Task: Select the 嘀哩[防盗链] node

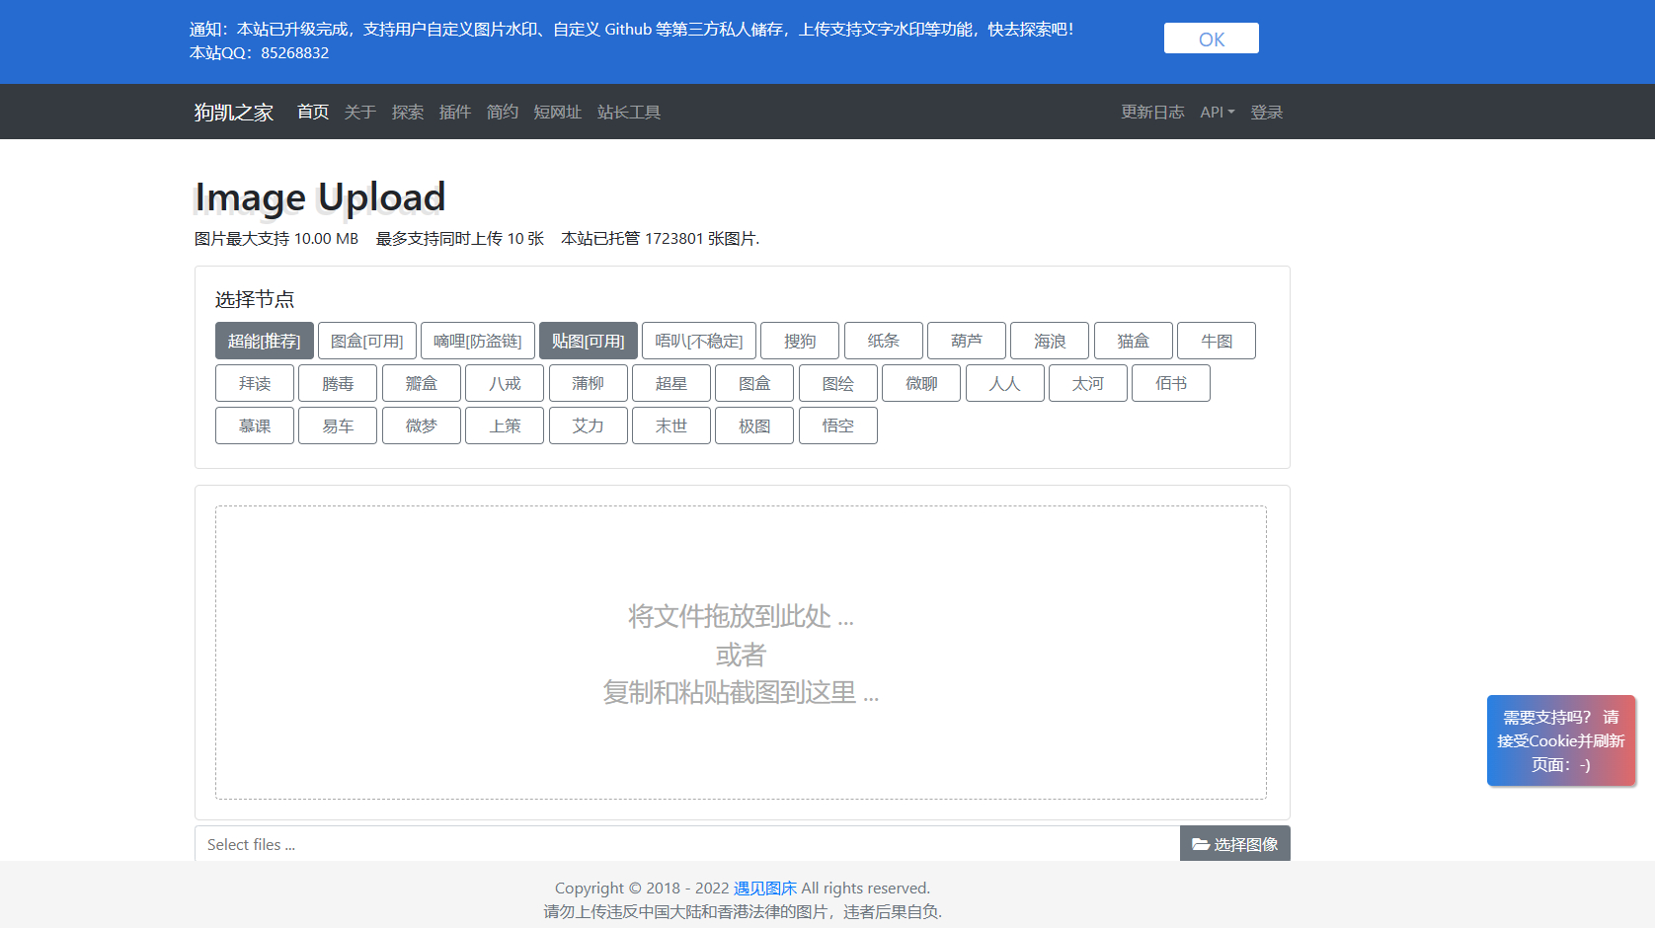Action: point(478,341)
